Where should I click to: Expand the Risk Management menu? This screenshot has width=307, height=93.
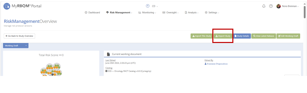119,13
